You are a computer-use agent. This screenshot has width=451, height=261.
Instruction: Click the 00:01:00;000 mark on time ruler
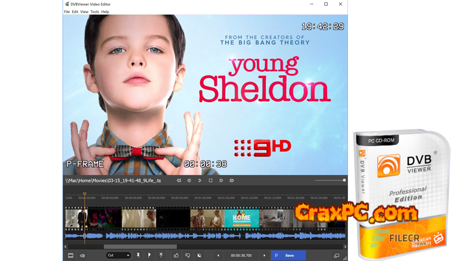203,198
